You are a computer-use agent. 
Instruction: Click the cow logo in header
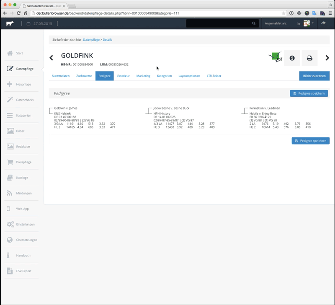(x=9, y=23)
